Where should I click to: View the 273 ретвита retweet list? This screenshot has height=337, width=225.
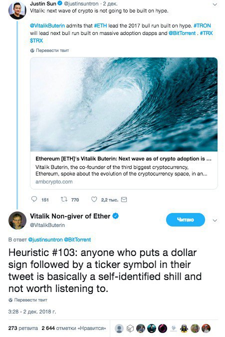[23, 328]
